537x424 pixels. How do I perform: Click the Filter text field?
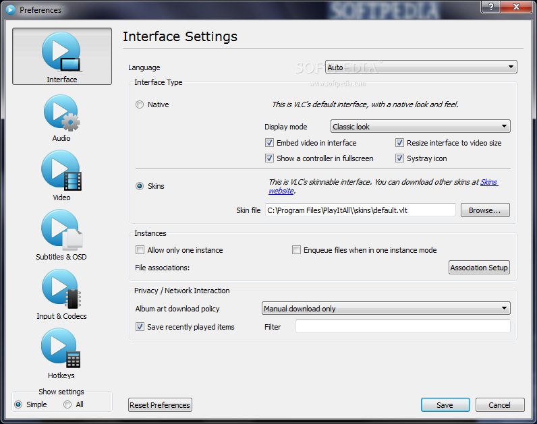[x=402, y=326]
